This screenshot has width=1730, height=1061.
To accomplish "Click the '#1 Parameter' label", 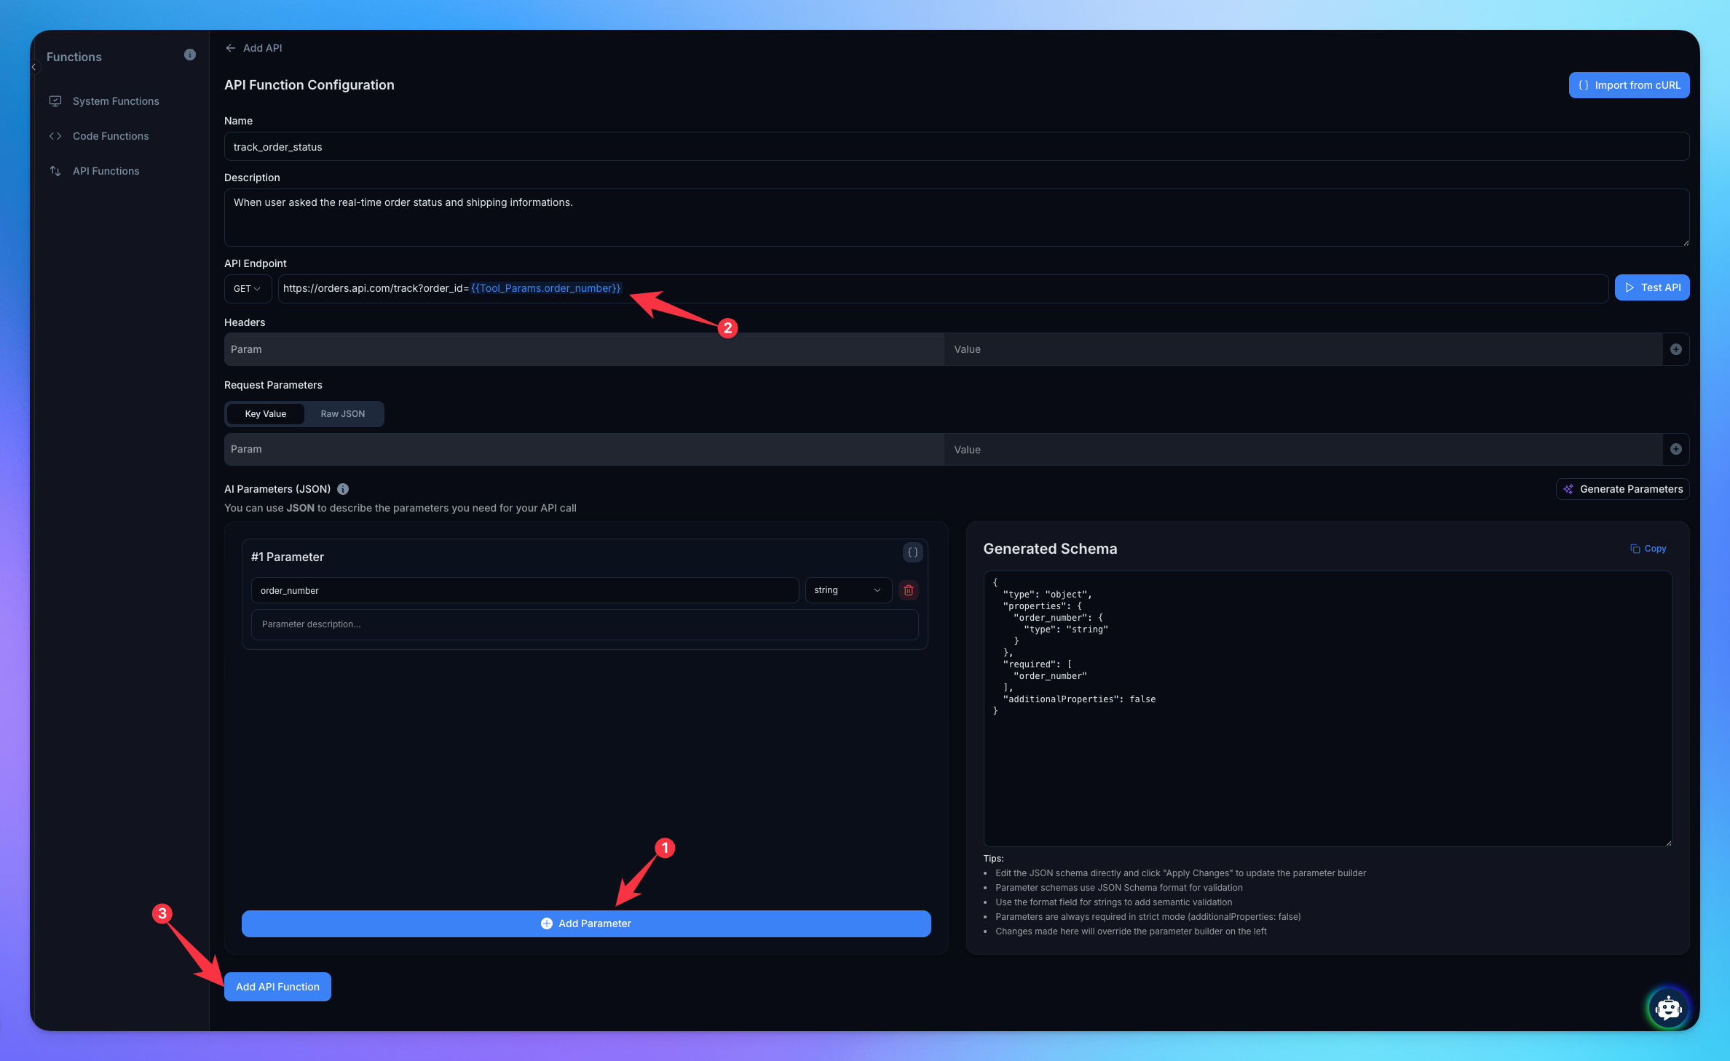I will coord(288,557).
